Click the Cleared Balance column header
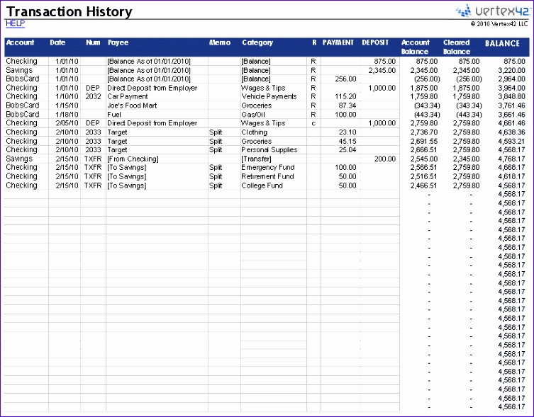Image resolution: width=534 pixels, height=417 pixels. (456, 47)
